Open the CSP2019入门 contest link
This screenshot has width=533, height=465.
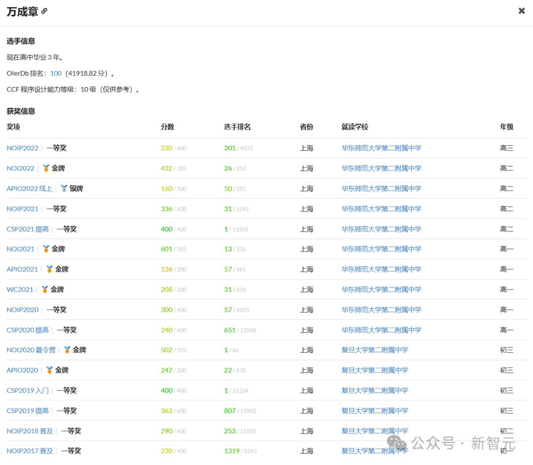[x=28, y=390]
